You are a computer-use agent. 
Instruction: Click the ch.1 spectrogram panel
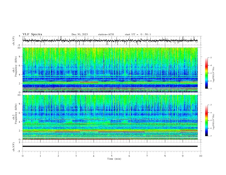coord(110,70)
